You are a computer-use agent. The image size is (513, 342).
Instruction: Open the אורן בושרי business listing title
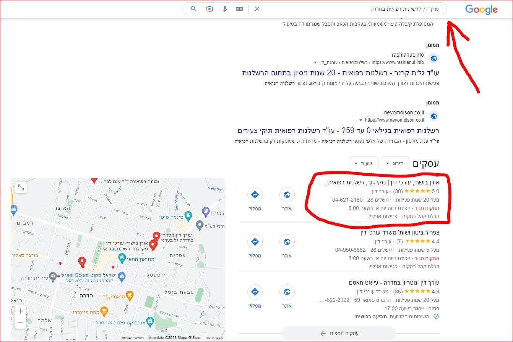tap(379, 183)
